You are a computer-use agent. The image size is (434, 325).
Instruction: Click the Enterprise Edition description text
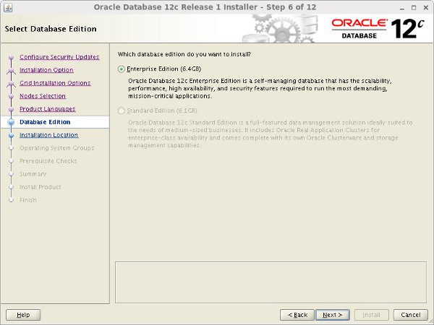[x=260, y=88]
